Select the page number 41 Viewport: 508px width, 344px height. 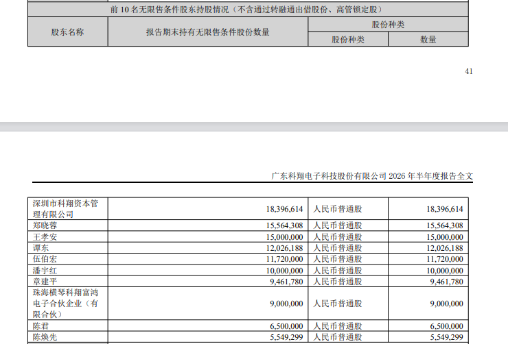pyautogui.click(x=469, y=71)
